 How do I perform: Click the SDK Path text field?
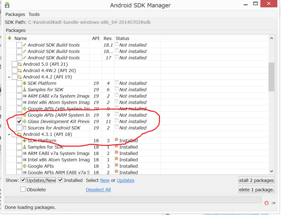(89, 22)
